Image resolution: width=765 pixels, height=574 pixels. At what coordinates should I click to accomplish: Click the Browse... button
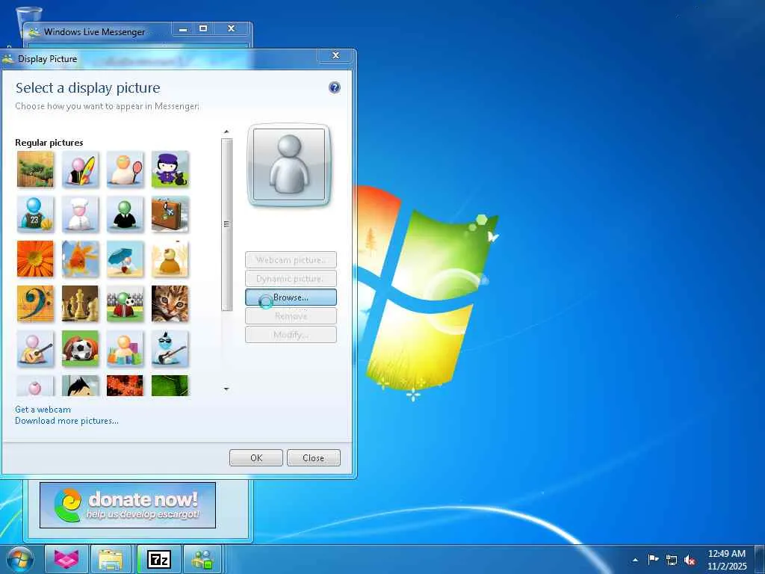click(291, 297)
